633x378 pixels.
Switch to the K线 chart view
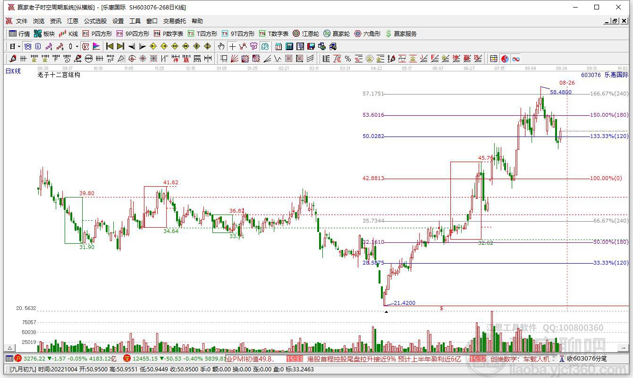(68, 34)
